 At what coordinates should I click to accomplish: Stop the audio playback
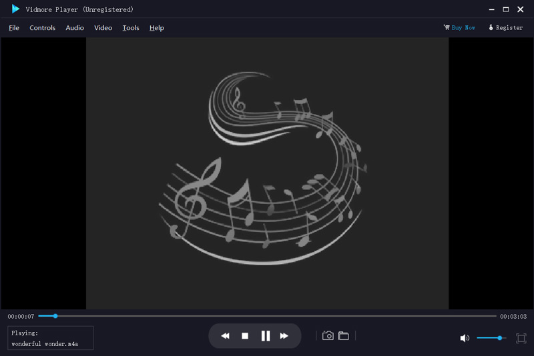pos(245,336)
